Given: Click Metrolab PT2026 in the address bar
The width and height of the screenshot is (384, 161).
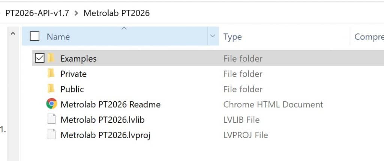Looking at the screenshot, I should [117, 13].
